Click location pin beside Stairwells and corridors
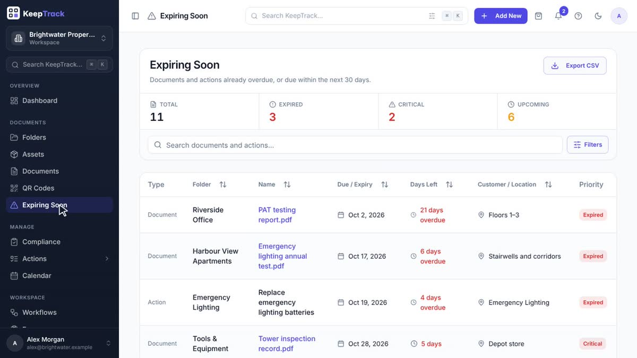The image size is (637, 358). tap(481, 256)
